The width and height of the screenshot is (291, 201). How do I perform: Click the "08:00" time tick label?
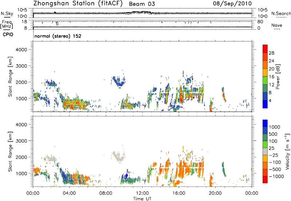tap(105, 193)
